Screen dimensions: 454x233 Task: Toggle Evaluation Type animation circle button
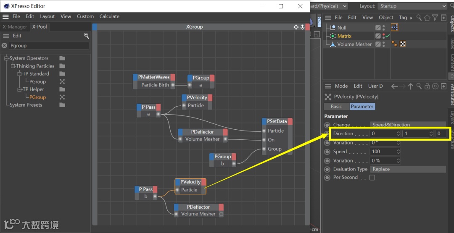click(327, 170)
